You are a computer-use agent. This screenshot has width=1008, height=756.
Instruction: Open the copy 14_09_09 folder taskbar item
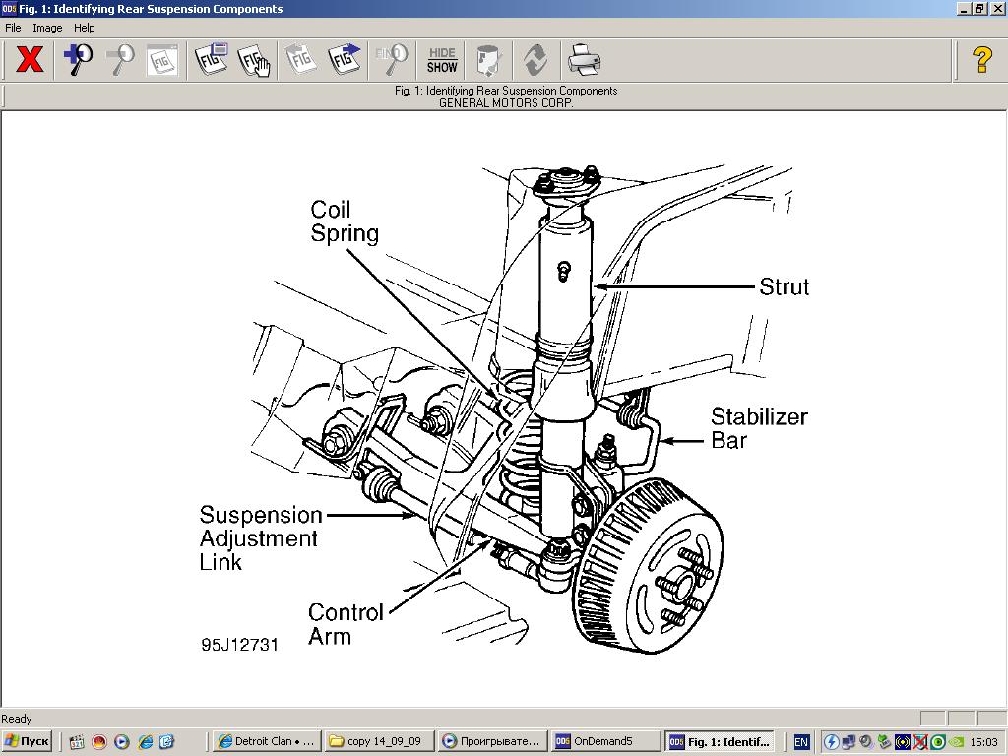[x=378, y=741]
